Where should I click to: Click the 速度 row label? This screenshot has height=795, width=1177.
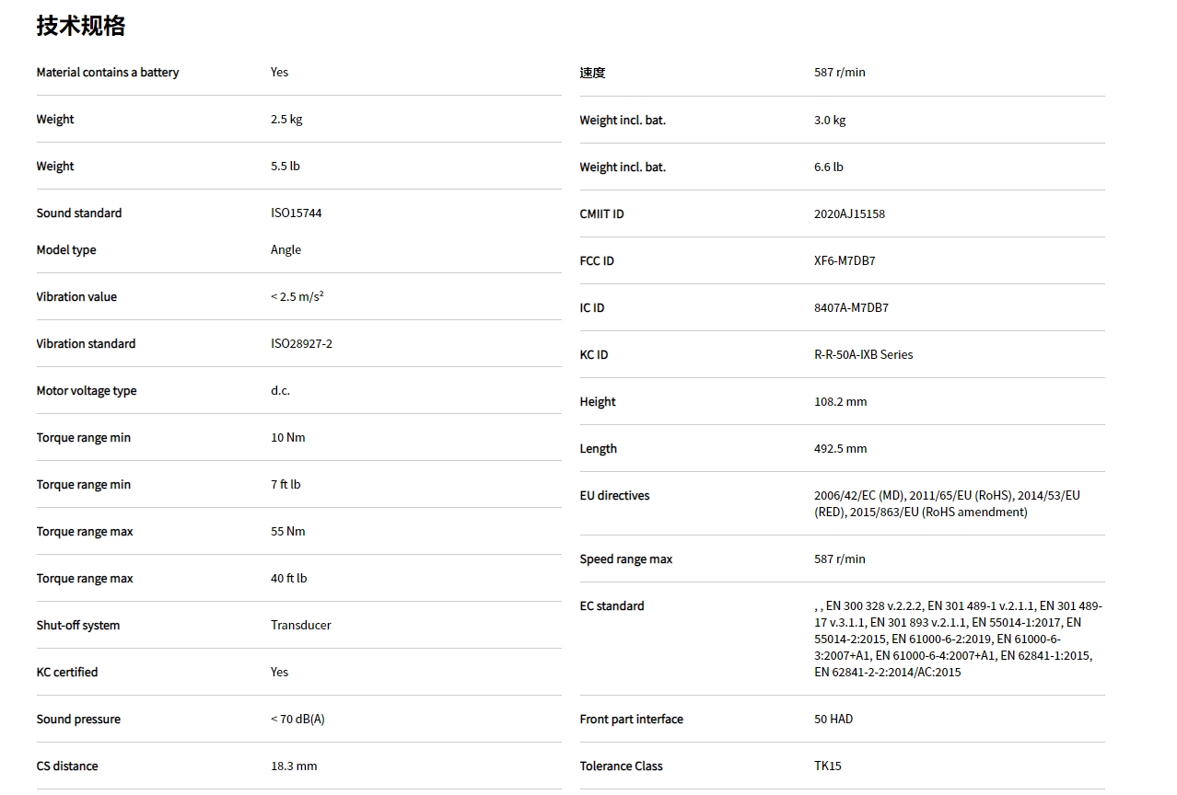click(x=592, y=73)
